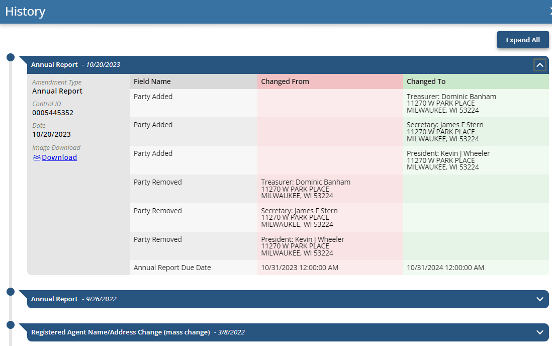Click the Field Name column header
552x346 pixels.
[152, 81]
